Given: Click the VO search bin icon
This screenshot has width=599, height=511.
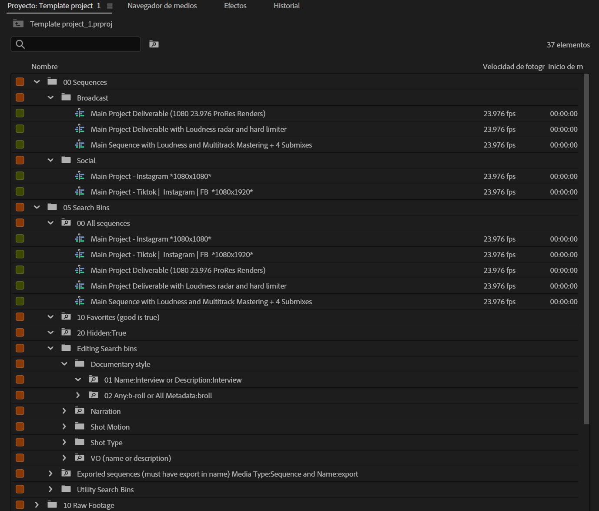Looking at the screenshot, I should [80, 457].
